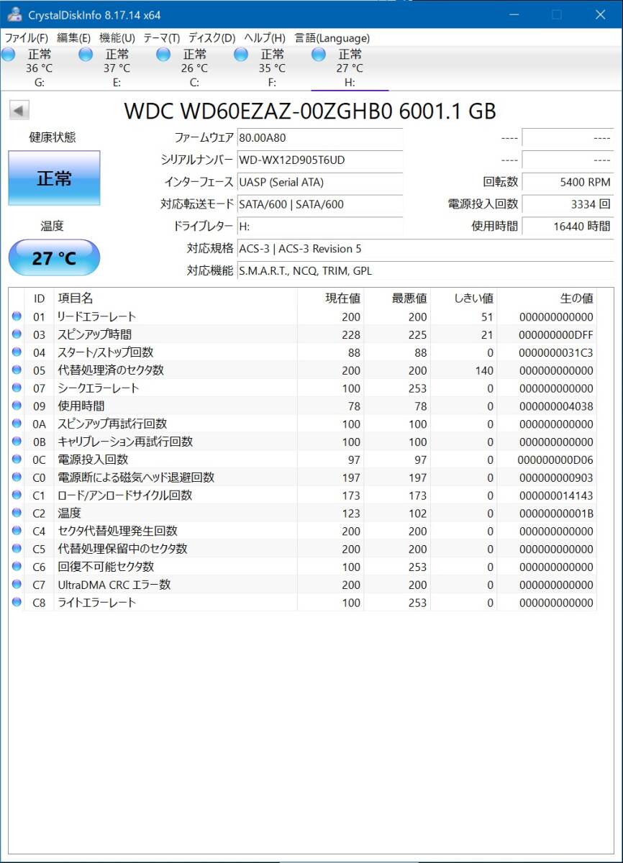Viewport: 623px width, 863px height.
Task: Click status orb for ID C2 温度 row
Action: 17,513
